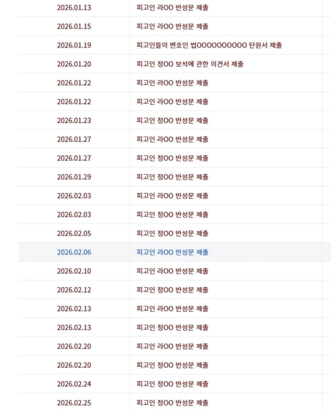Click the 2026.02.12 date cell

click(74, 290)
